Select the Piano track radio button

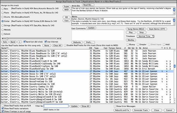click(3, 13)
